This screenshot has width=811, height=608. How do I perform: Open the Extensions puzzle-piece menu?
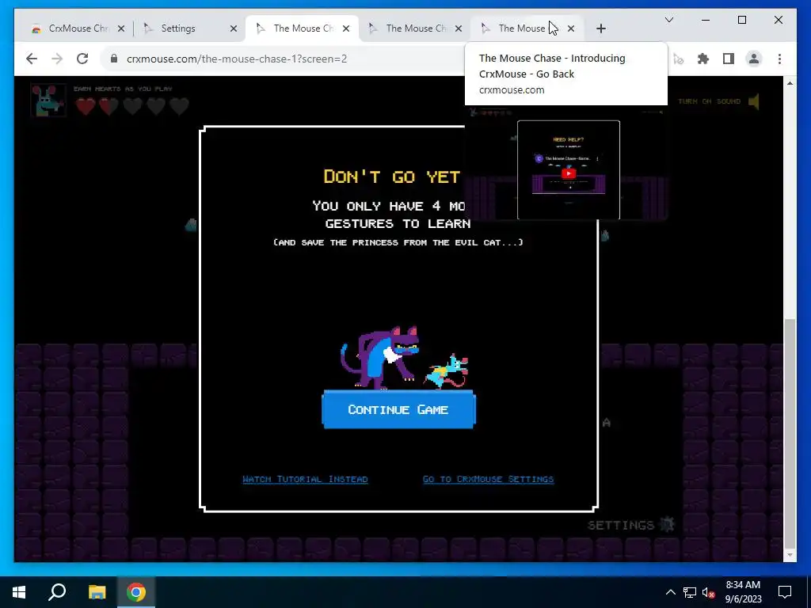tap(703, 59)
